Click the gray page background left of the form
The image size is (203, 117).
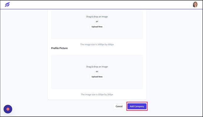(x=24, y=58)
